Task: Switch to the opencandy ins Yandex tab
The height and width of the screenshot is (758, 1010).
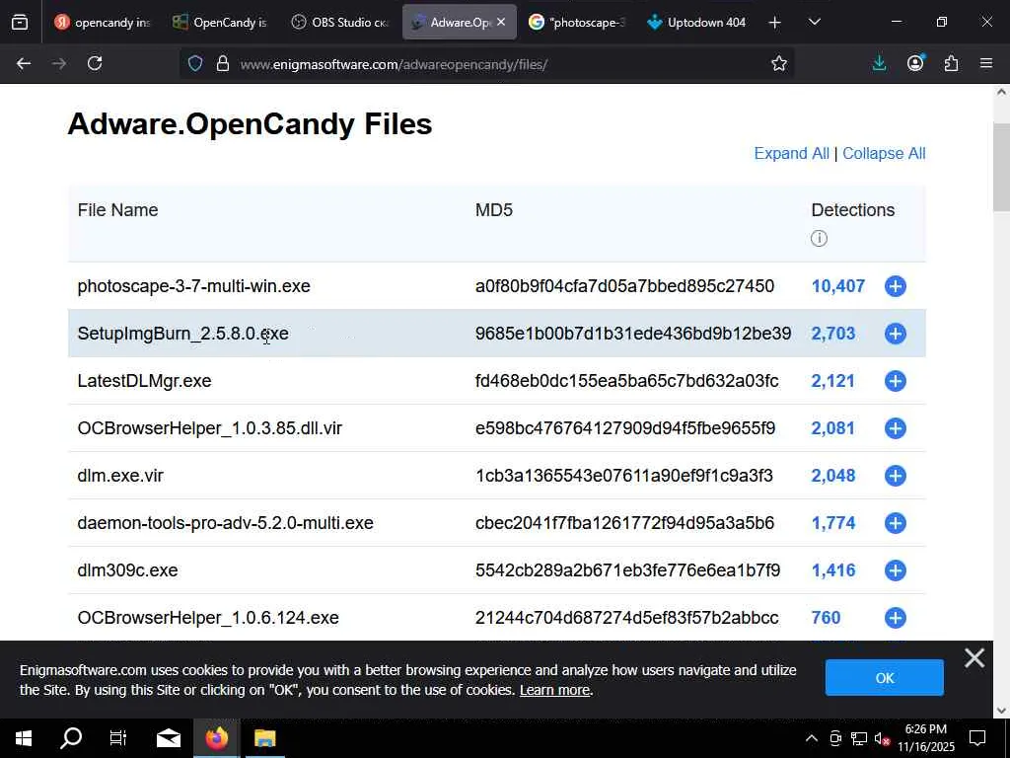Action: [x=103, y=23]
